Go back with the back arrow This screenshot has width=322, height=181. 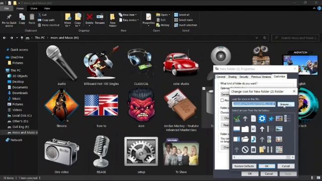[5, 38]
